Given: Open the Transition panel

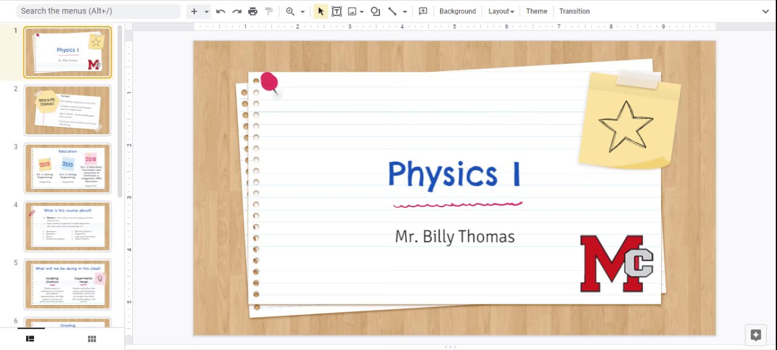Looking at the screenshot, I should click(x=574, y=12).
